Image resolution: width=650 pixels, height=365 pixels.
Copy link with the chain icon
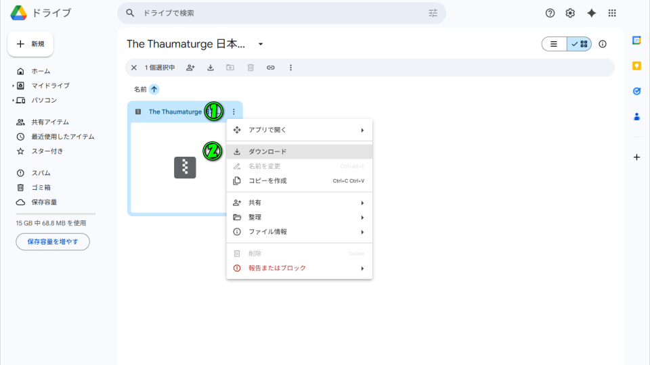click(271, 68)
